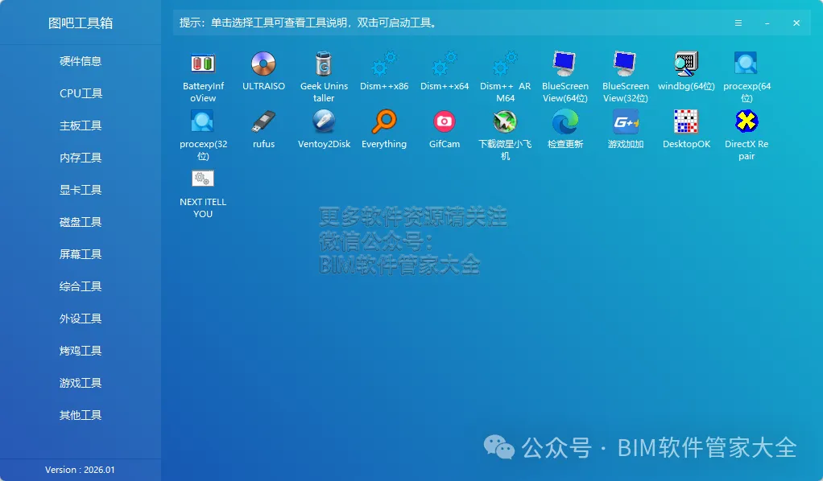This screenshot has width=823, height=481.
Task: Open the 主板工具 category
Action: [x=81, y=126]
